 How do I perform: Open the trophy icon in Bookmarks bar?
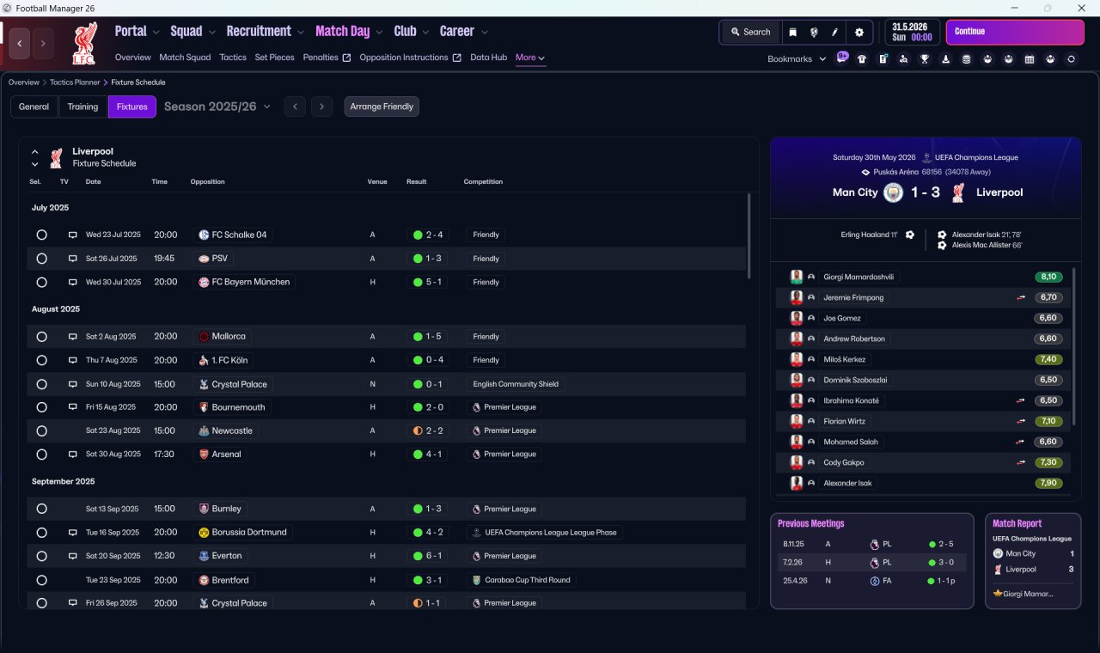925,59
